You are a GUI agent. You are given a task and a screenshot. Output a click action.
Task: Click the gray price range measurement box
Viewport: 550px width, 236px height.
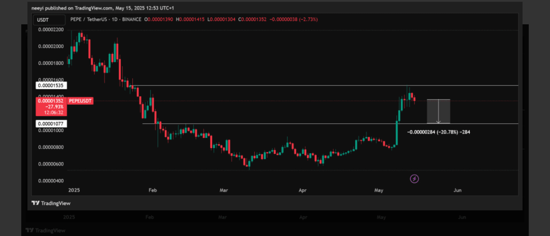(x=438, y=111)
